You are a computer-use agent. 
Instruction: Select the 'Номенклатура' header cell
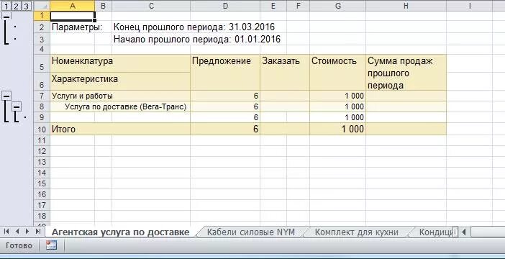120,63
